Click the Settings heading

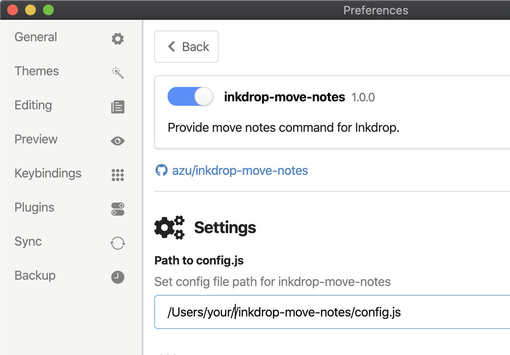tap(225, 227)
